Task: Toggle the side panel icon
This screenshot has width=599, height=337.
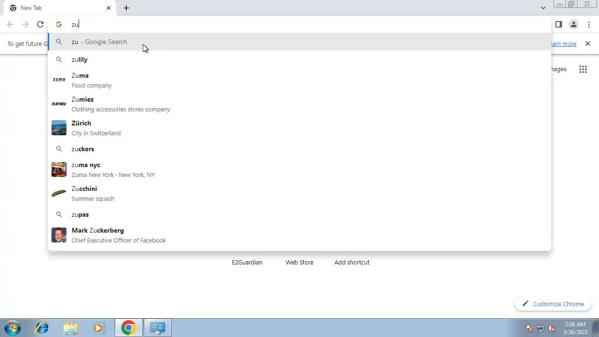Action: click(x=558, y=24)
